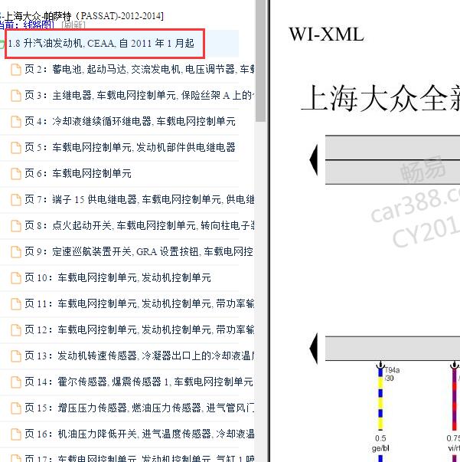Viewport: 460px width, 462px height.
Task: Click the WI-XML heading in diagram pane
Action: click(x=326, y=34)
